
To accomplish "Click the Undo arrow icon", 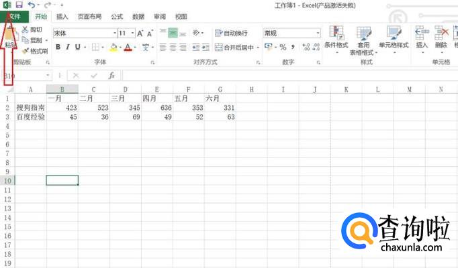I will click(x=32, y=5).
